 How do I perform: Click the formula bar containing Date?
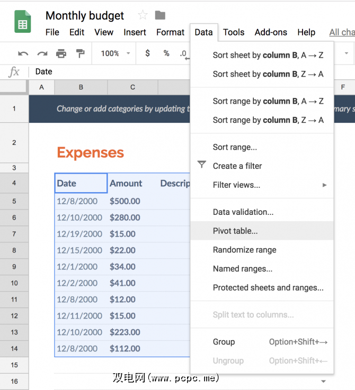click(x=106, y=71)
